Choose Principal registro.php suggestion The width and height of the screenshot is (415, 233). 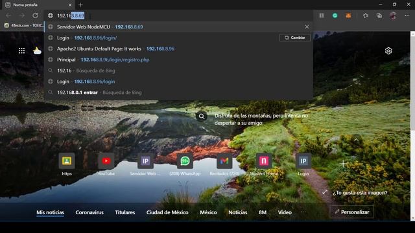coord(179,60)
